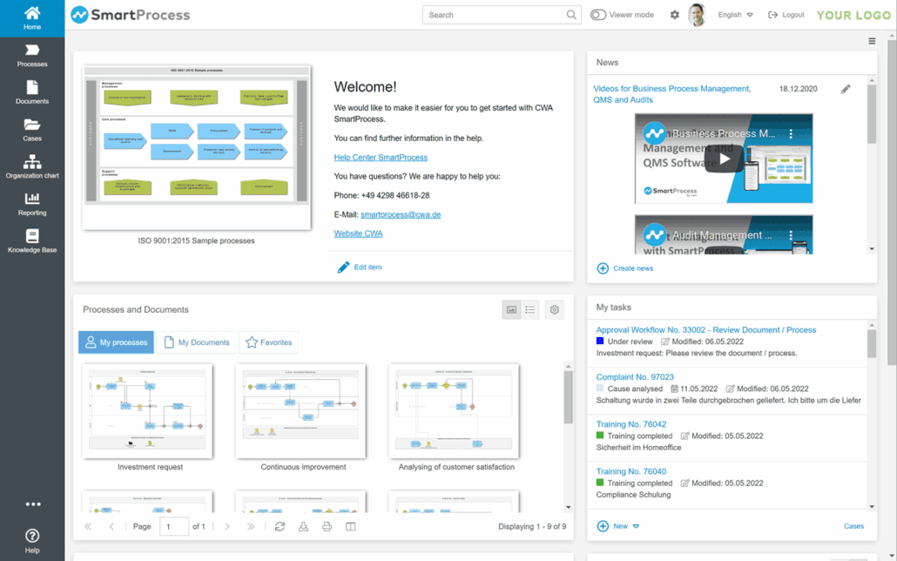Refresh the Processes and Documents list

[279, 526]
